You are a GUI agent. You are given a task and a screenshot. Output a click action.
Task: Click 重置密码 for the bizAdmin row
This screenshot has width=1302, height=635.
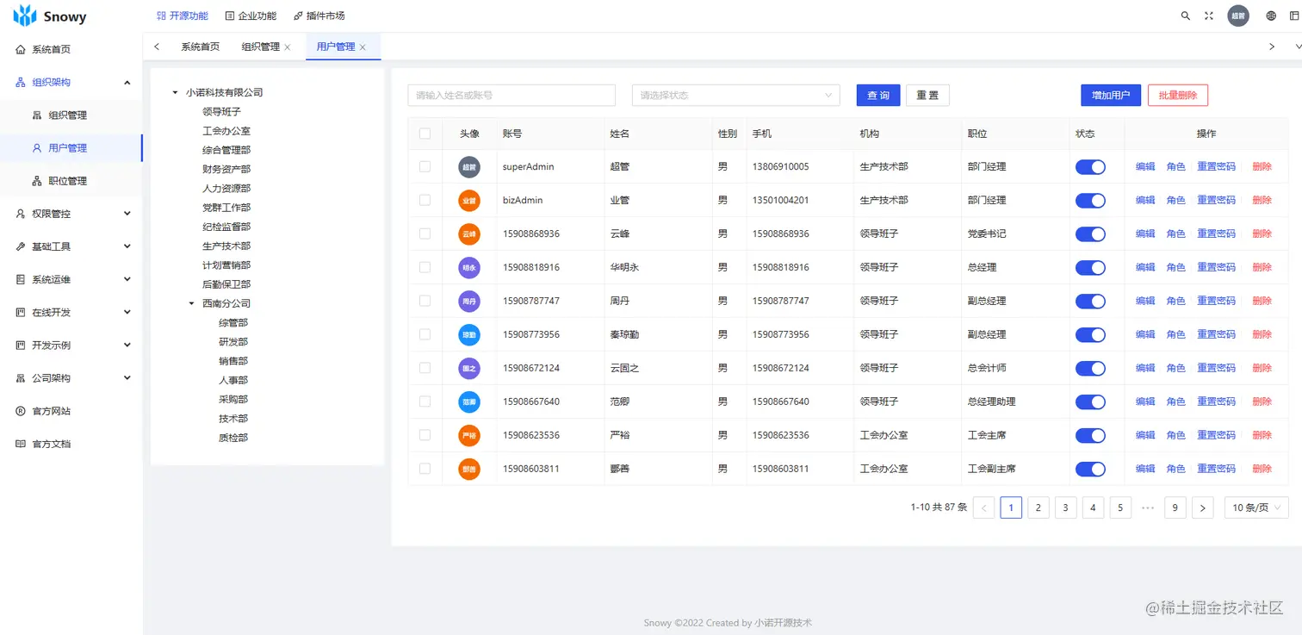point(1216,200)
